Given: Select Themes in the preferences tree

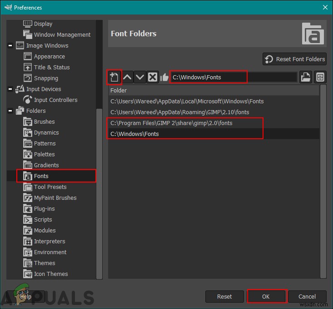Looking at the screenshot, I should 45,263.
